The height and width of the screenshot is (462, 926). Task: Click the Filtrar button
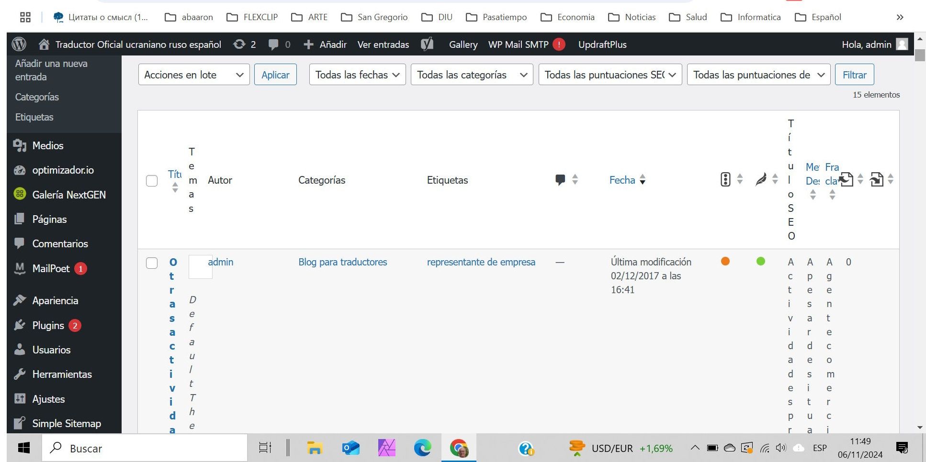pyautogui.click(x=855, y=75)
